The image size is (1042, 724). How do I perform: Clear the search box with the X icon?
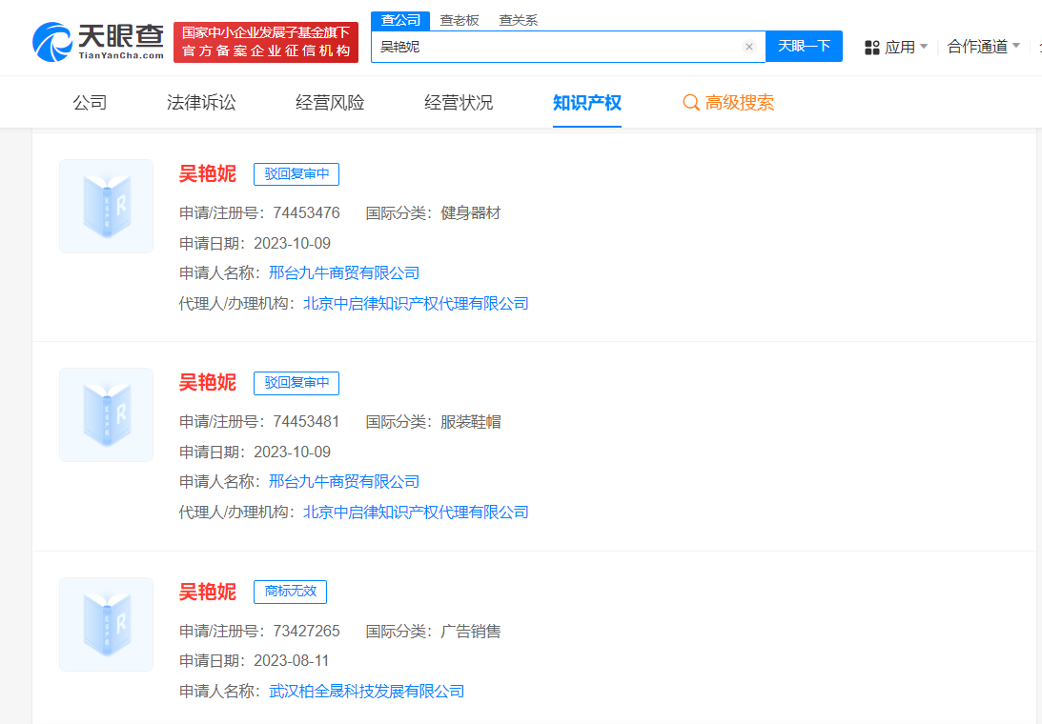(x=749, y=47)
